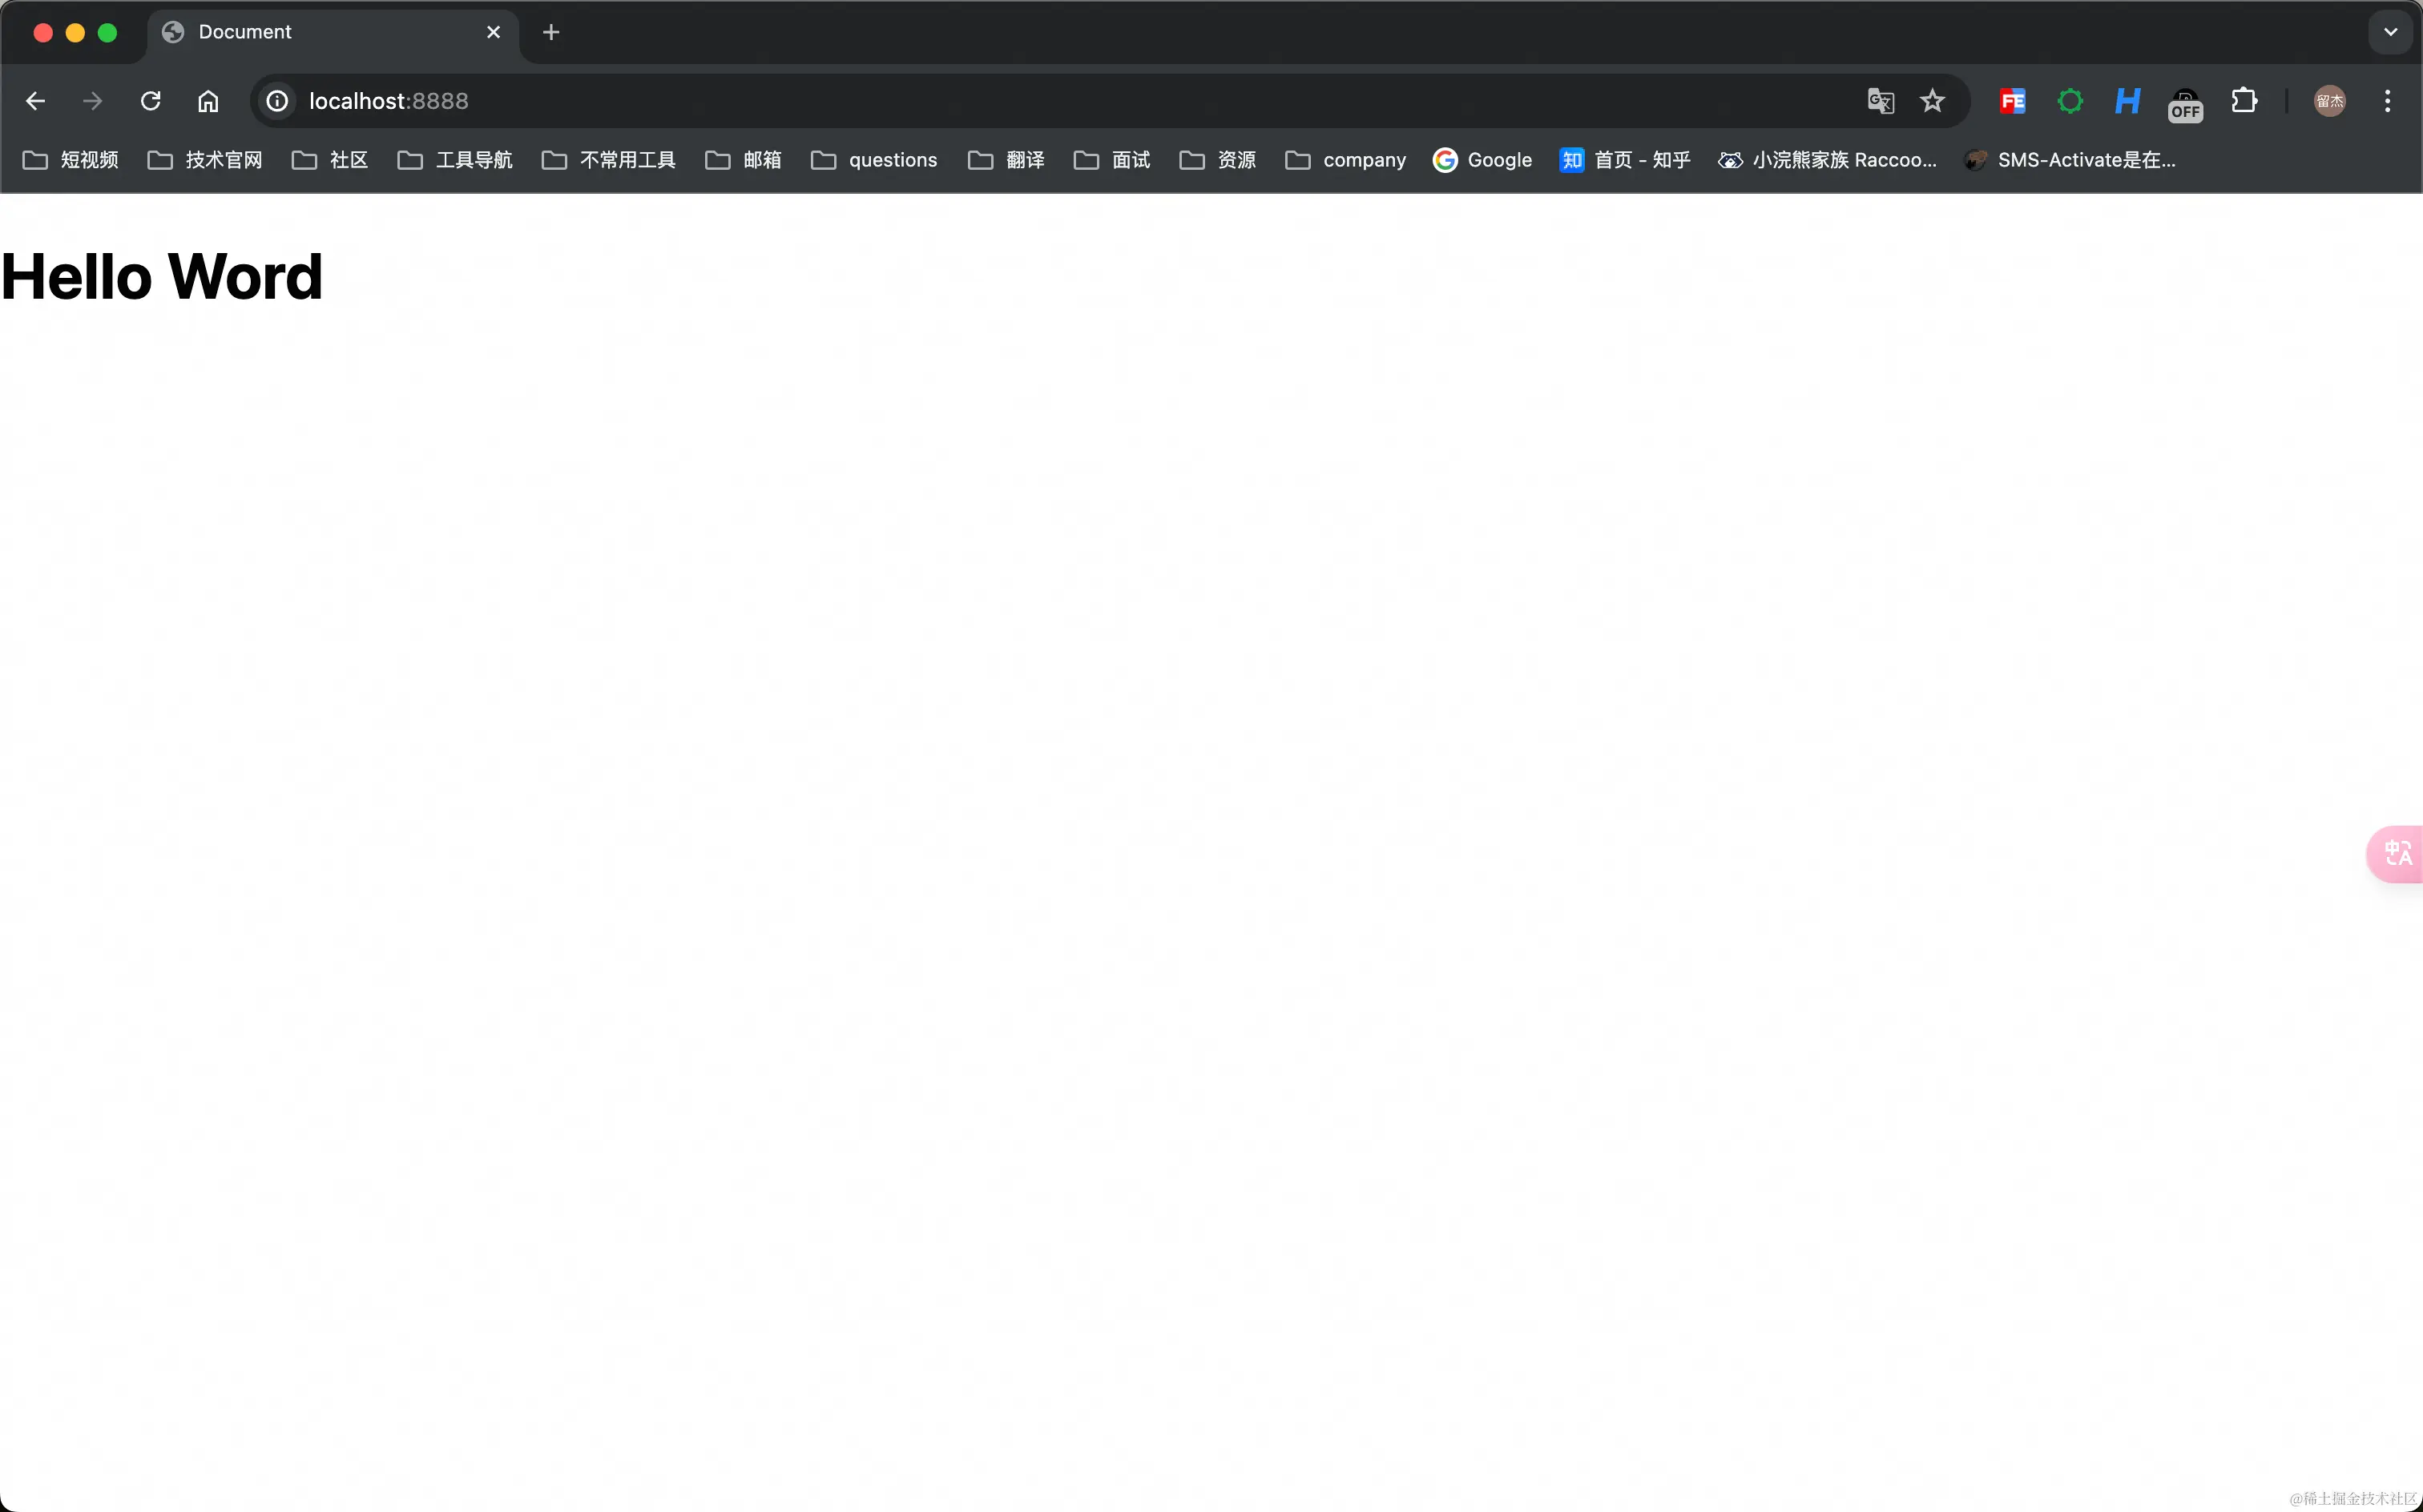Image resolution: width=2423 pixels, height=1512 pixels.
Task: Expand the questions bookmark folder
Action: (x=874, y=160)
